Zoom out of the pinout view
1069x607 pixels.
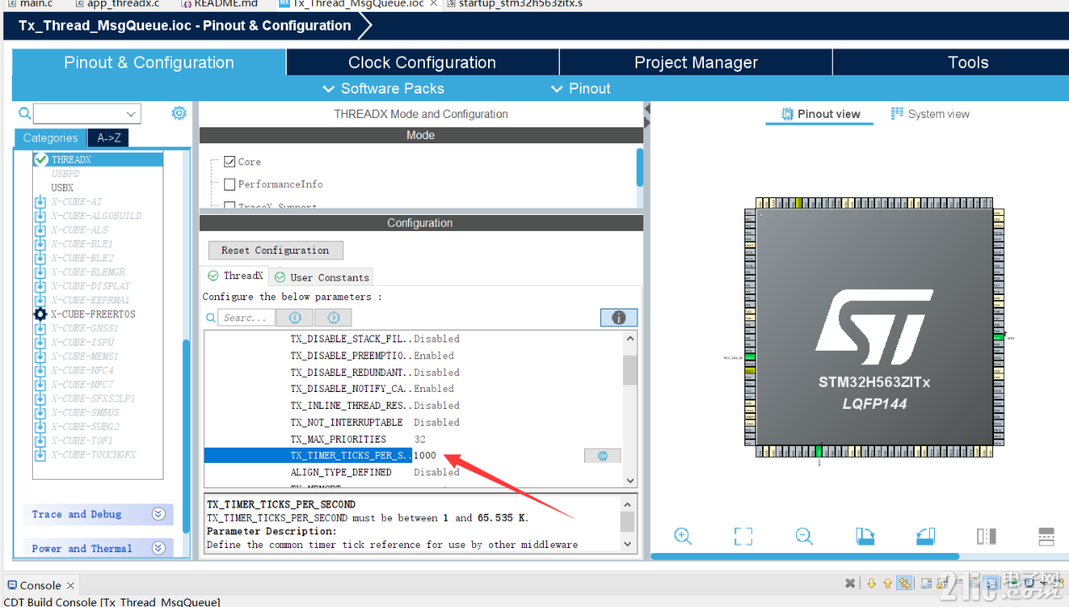click(804, 536)
